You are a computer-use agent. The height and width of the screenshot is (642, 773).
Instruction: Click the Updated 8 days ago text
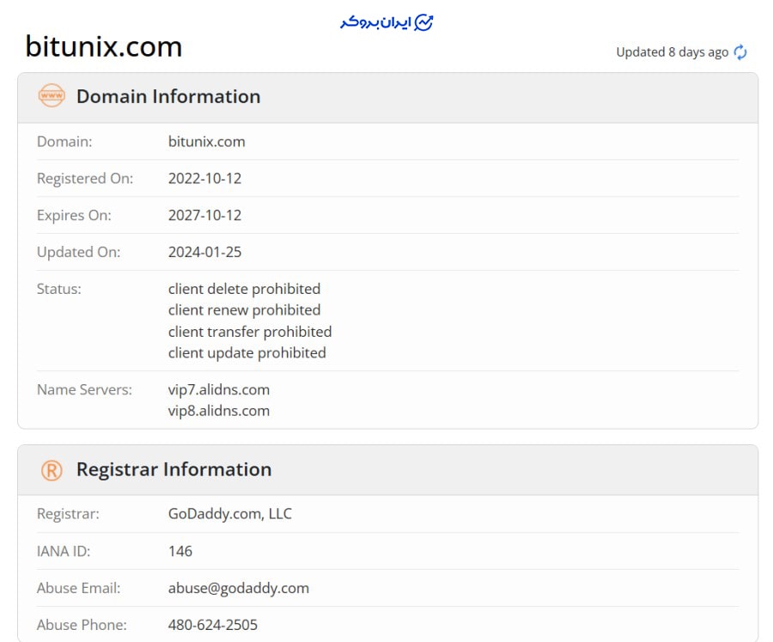point(672,52)
